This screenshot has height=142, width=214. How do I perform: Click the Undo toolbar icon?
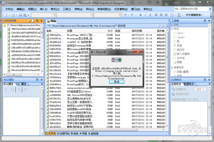click(x=125, y=15)
